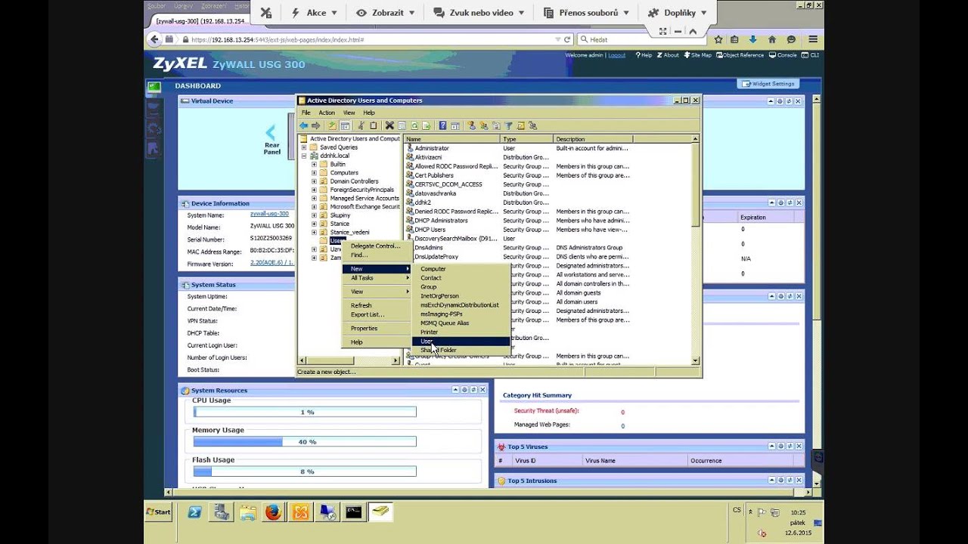Image resolution: width=968 pixels, height=544 pixels.
Task: Click the Firefox bookmark star icon
Action: (718, 39)
